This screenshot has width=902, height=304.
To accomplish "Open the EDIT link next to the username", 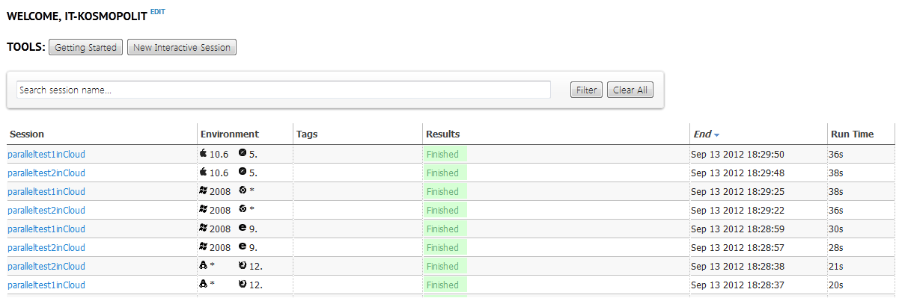I will [158, 12].
